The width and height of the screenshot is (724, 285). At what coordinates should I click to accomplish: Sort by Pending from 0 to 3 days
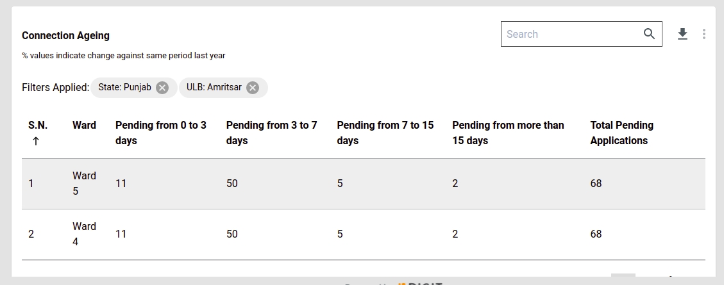click(160, 133)
